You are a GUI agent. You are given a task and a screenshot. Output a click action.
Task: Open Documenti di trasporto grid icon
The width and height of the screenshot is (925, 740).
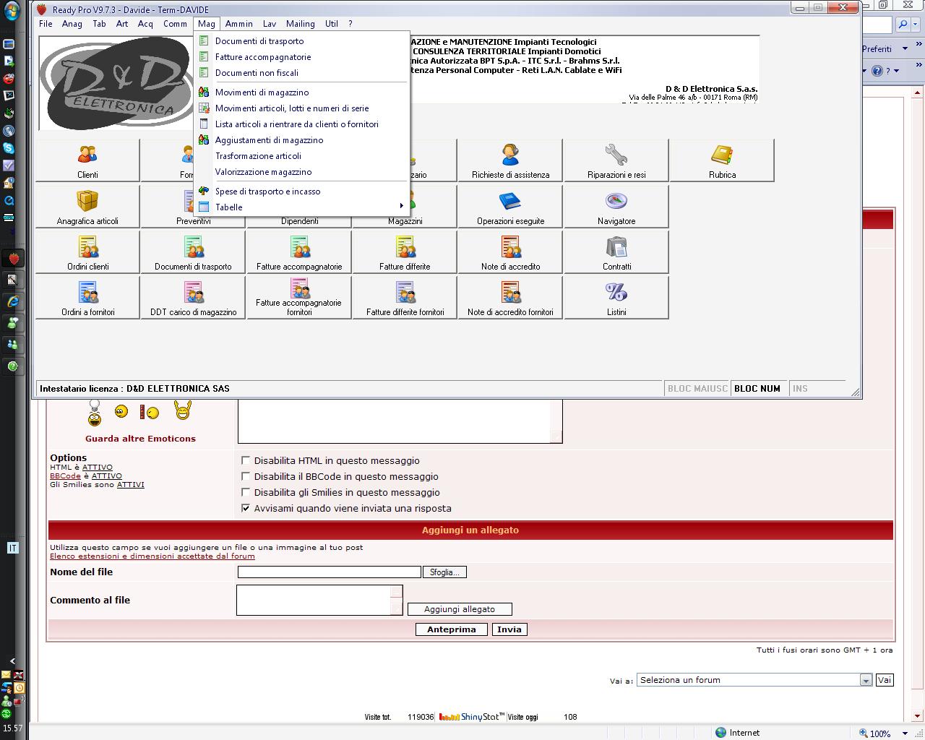[193, 252]
